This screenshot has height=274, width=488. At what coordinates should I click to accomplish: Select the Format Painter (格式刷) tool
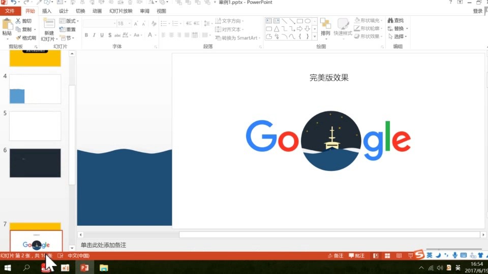26,38
